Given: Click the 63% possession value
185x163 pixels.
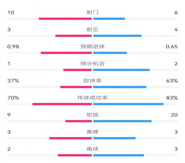Looking at the screenshot, I should pyautogui.click(x=172, y=81).
